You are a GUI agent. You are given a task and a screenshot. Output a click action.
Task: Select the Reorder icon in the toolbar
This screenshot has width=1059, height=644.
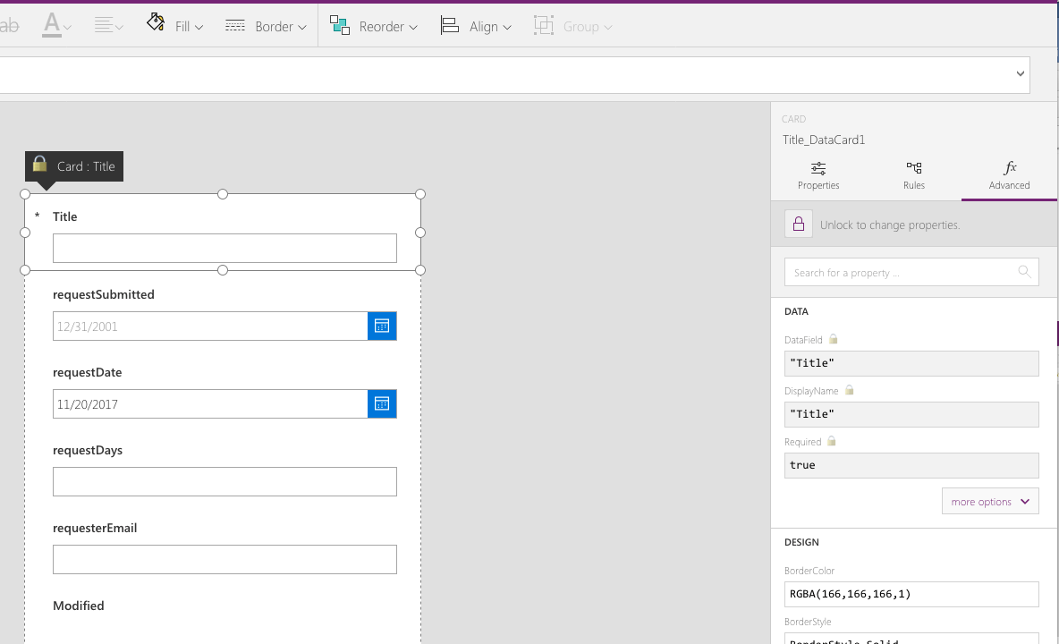click(340, 25)
